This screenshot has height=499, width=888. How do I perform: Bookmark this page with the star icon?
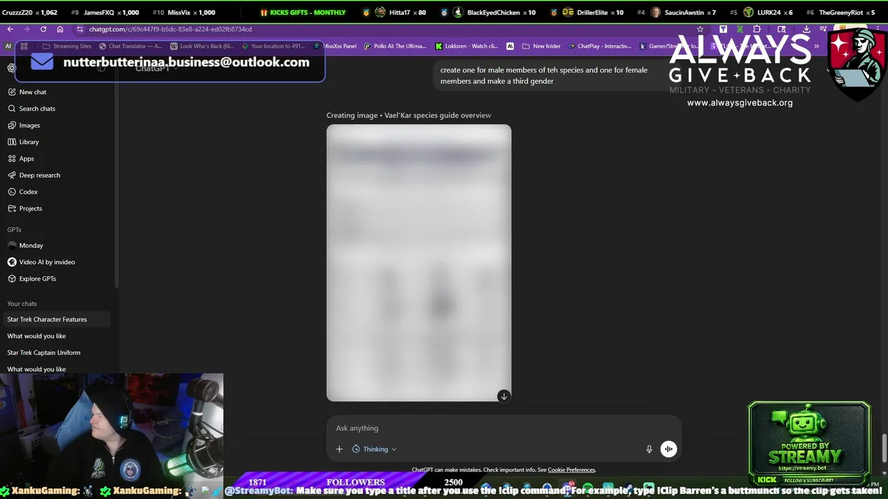[x=700, y=29]
